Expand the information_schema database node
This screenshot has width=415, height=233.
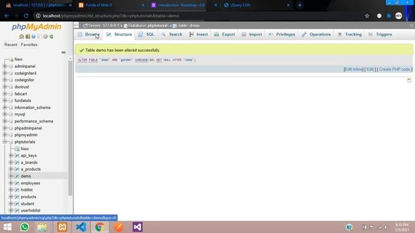click(x=5, y=107)
